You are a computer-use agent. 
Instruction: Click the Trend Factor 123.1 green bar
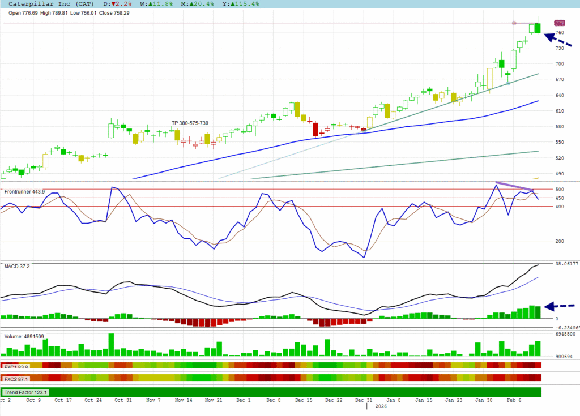coord(272,392)
